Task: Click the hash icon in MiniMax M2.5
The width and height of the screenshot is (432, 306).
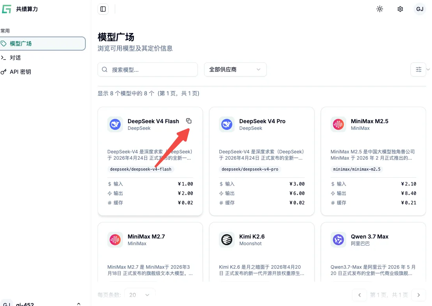Action: coord(333,202)
